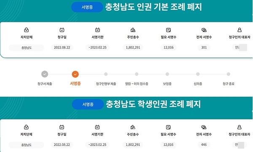
Task: Click 2022.08.22 date in 학생인권 조례 card
Action: point(62,145)
